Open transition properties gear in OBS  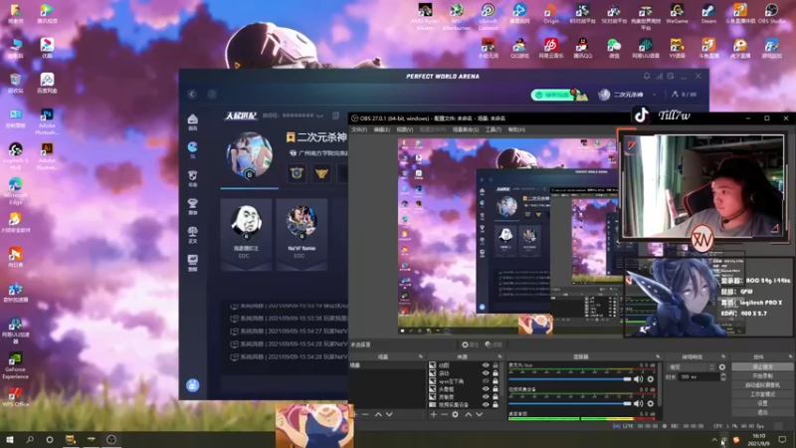click(722, 366)
